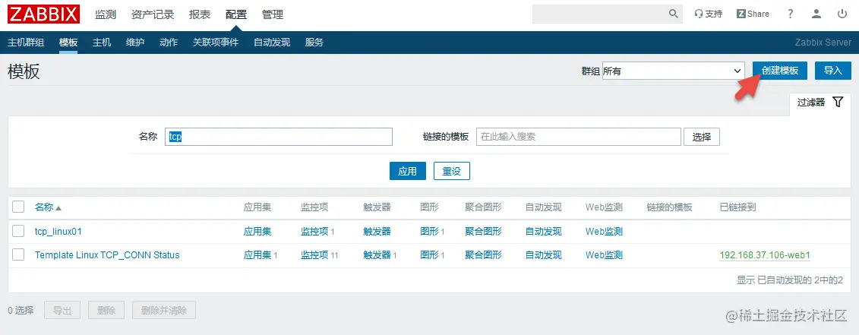Screen dimensions: 859x335
Task: Switch to the 动作 submenu tab
Action: pyautogui.click(x=169, y=43)
